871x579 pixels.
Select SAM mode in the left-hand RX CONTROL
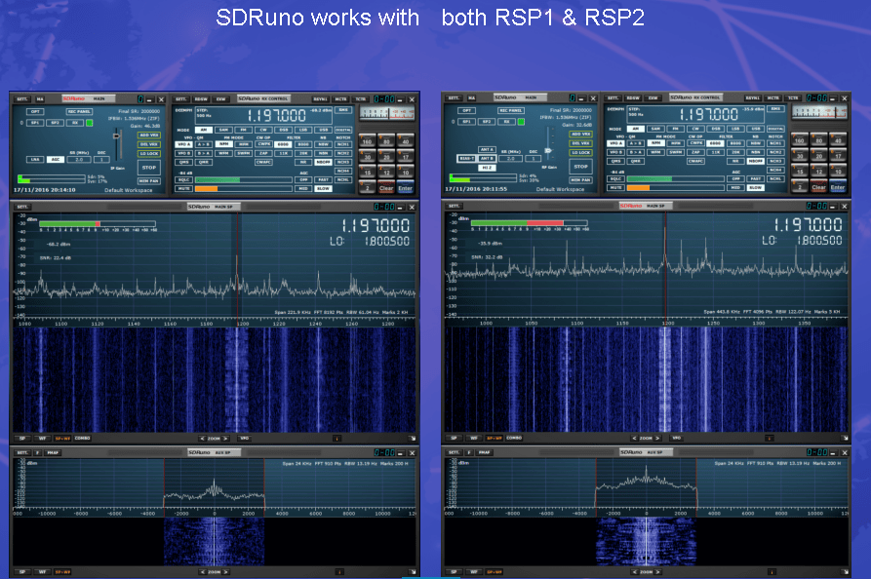click(x=223, y=130)
